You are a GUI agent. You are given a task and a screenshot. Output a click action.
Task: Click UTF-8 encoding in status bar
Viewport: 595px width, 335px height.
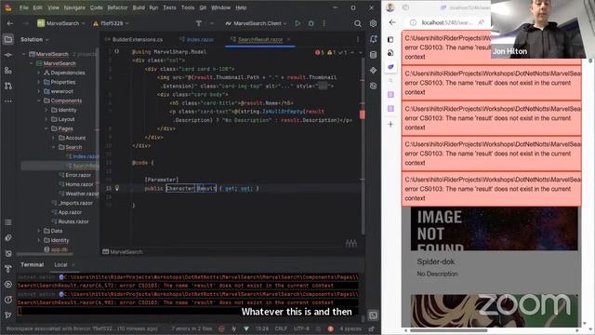(301, 328)
